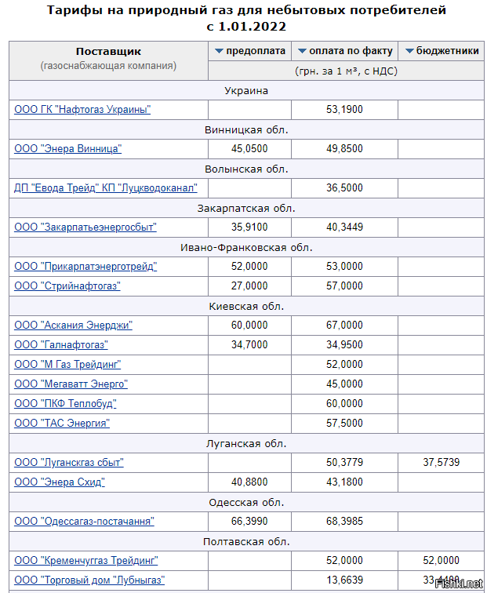
Task: Select М Газ Трейдинг price 52,0000
Action: tap(344, 365)
